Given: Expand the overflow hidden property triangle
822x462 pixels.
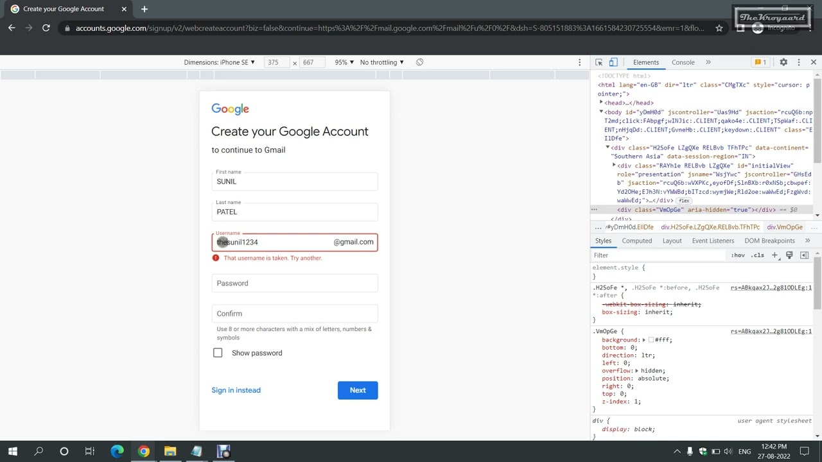Looking at the screenshot, I should pyautogui.click(x=636, y=371).
